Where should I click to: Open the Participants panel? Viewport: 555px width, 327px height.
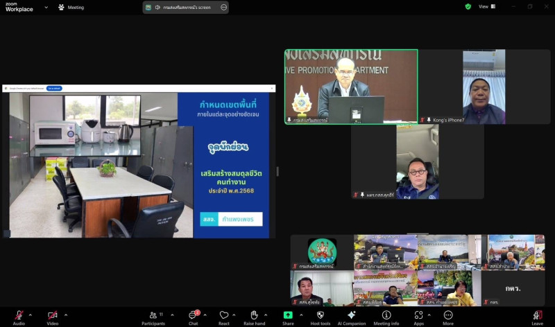tap(153, 315)
